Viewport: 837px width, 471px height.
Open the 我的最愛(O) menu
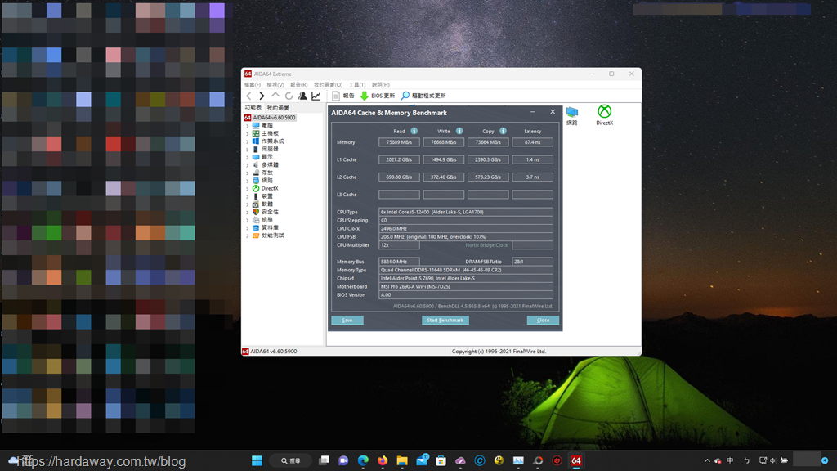pyautogui.click(x=328, y=85)
